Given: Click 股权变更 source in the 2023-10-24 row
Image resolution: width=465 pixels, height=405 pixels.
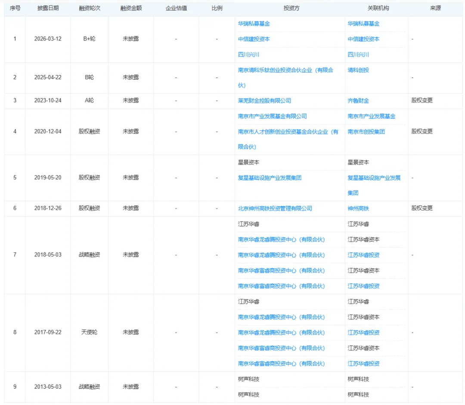Looking at the screenshot, I should tap(422, 100).
